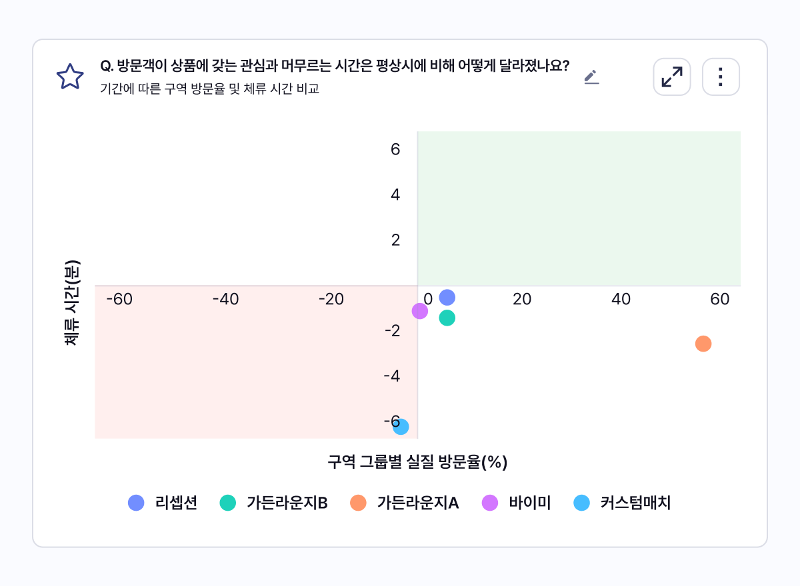
Task: Click the cyan 커스텀매치 data point near -6
Action: (401, 427)
